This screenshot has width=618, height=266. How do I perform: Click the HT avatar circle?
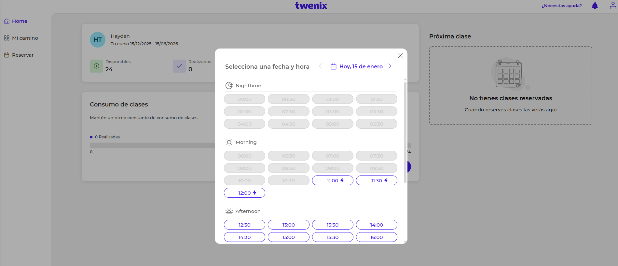[98, 40]
